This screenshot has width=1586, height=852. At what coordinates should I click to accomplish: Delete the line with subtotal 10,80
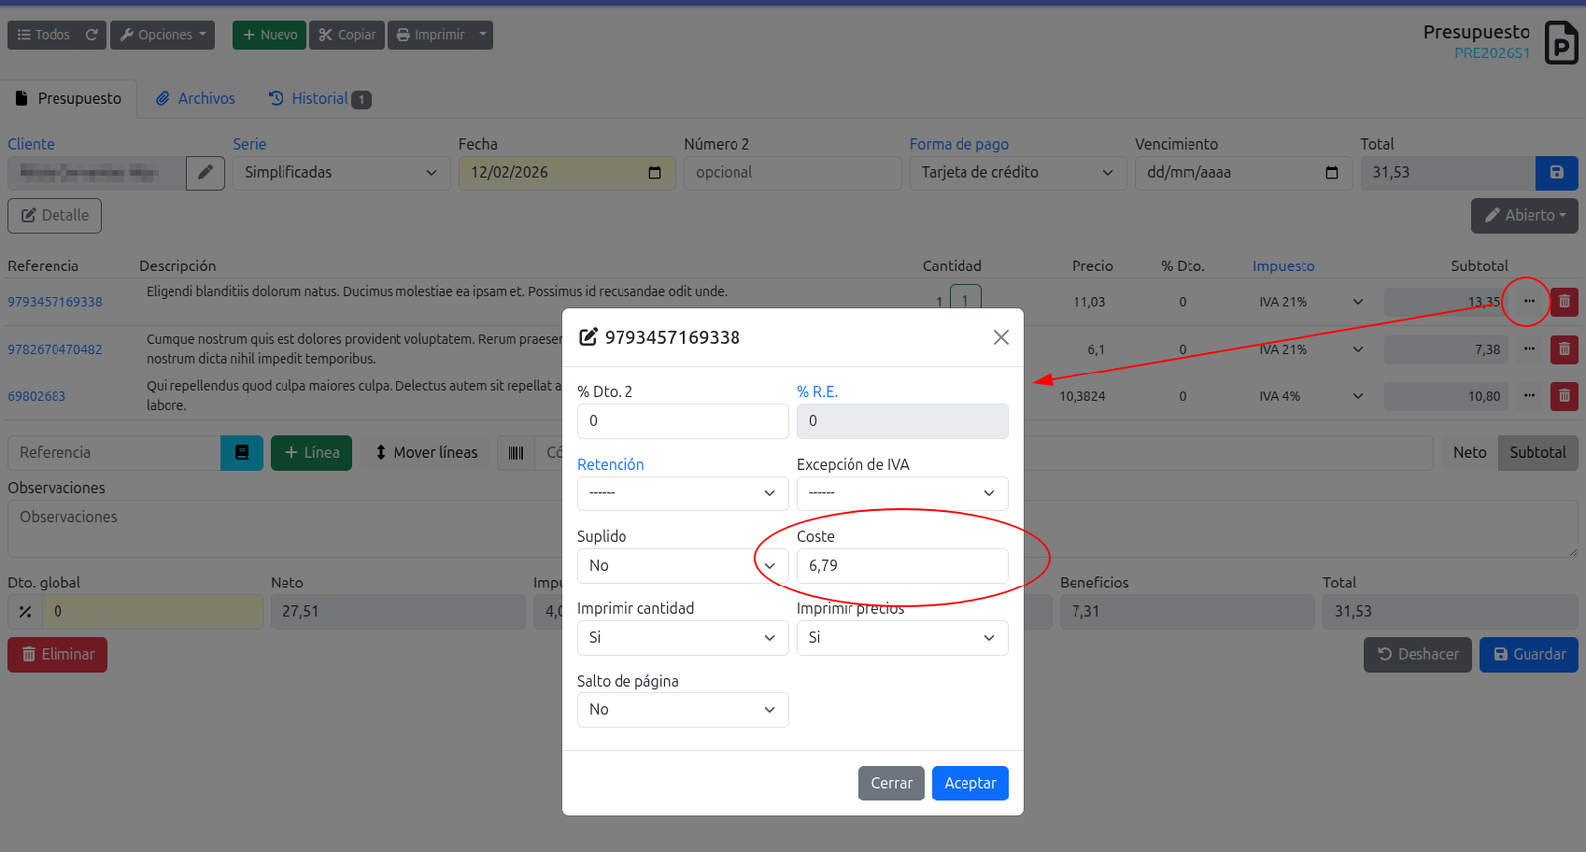click(x=1564, y=396)
